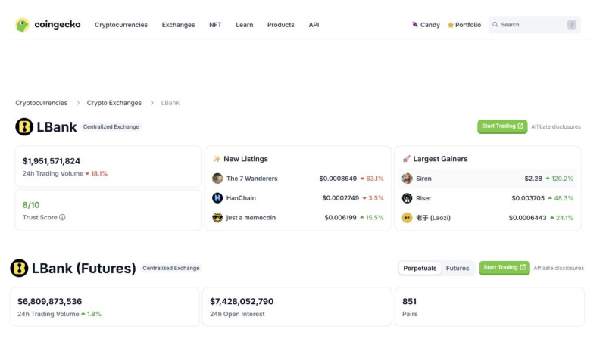Click the LBank Futures logo icon

coord(19,268)
